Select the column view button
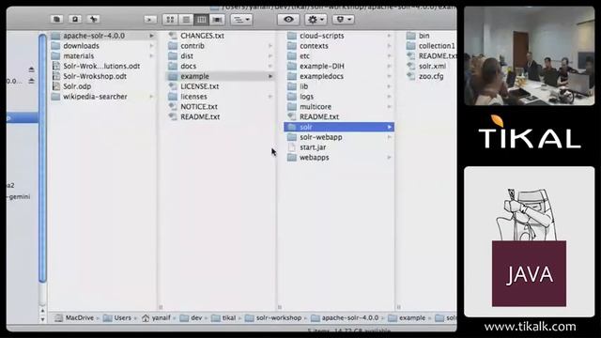Viewport: 601px width, 338px height. coord(202,19)
